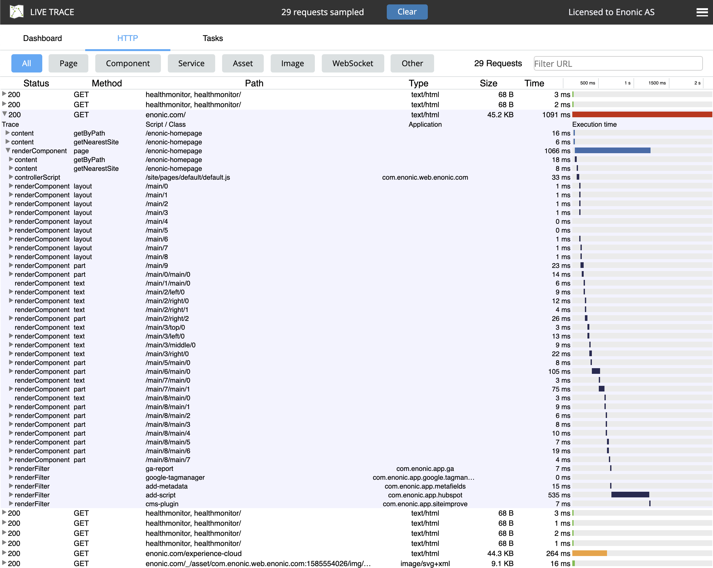Click the blue 1066 ms execution bar

(612, 151)
